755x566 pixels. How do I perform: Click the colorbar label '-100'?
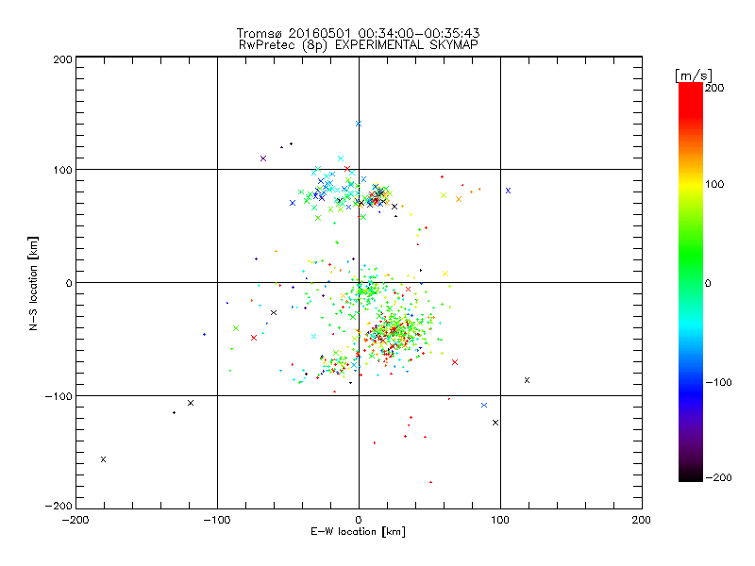[x=718, y=383]
